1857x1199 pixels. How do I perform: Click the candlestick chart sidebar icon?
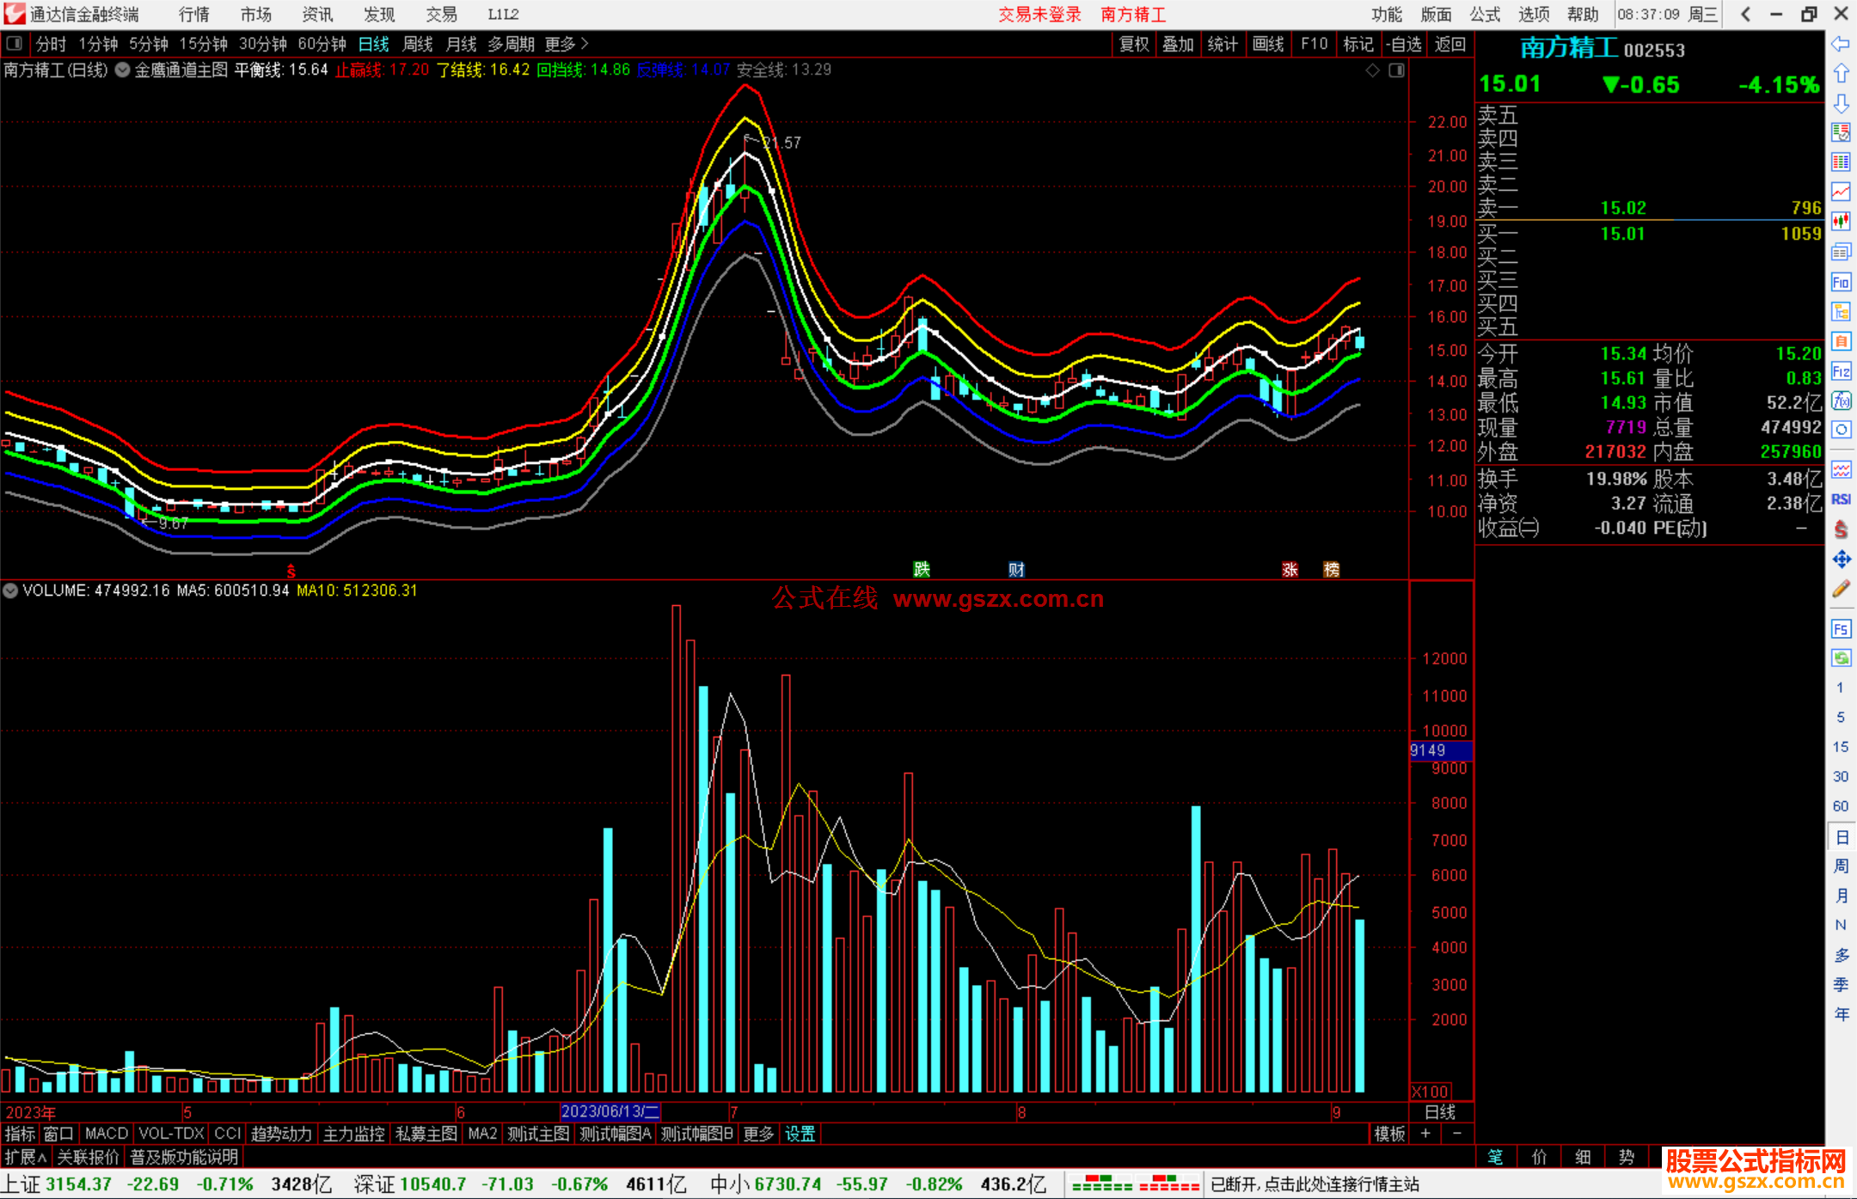pyautogui.click(x=1841, y=222)
